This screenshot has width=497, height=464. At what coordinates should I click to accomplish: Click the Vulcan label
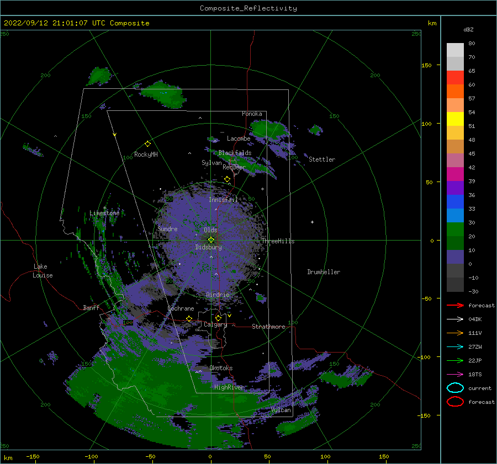(281, 410)
